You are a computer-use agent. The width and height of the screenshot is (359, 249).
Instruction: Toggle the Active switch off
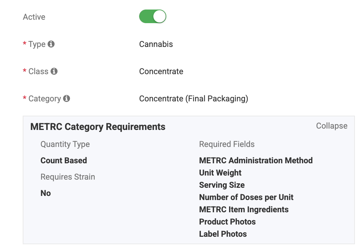pyautogui.click(x=152, y=16)
